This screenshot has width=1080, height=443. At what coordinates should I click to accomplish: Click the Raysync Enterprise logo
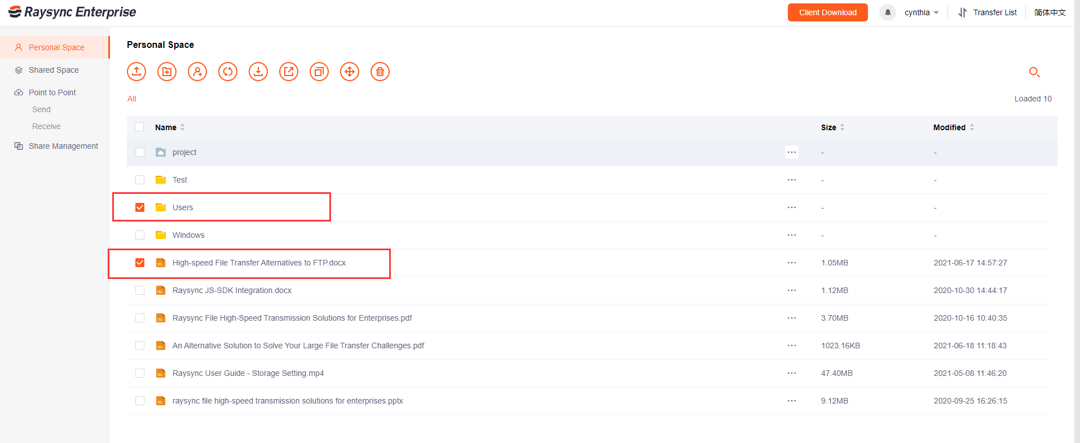pos(72,12)
